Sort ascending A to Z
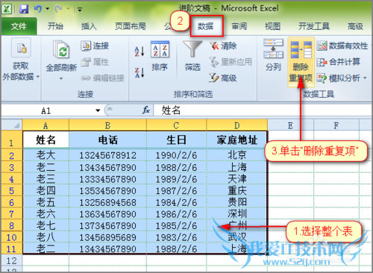The height and width of the screenshot is (273, 373). click(140, 51)
